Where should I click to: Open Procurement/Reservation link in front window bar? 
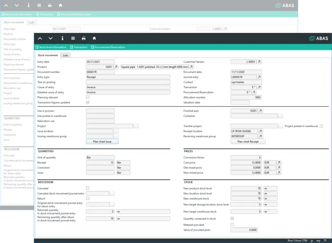(108, 47)
